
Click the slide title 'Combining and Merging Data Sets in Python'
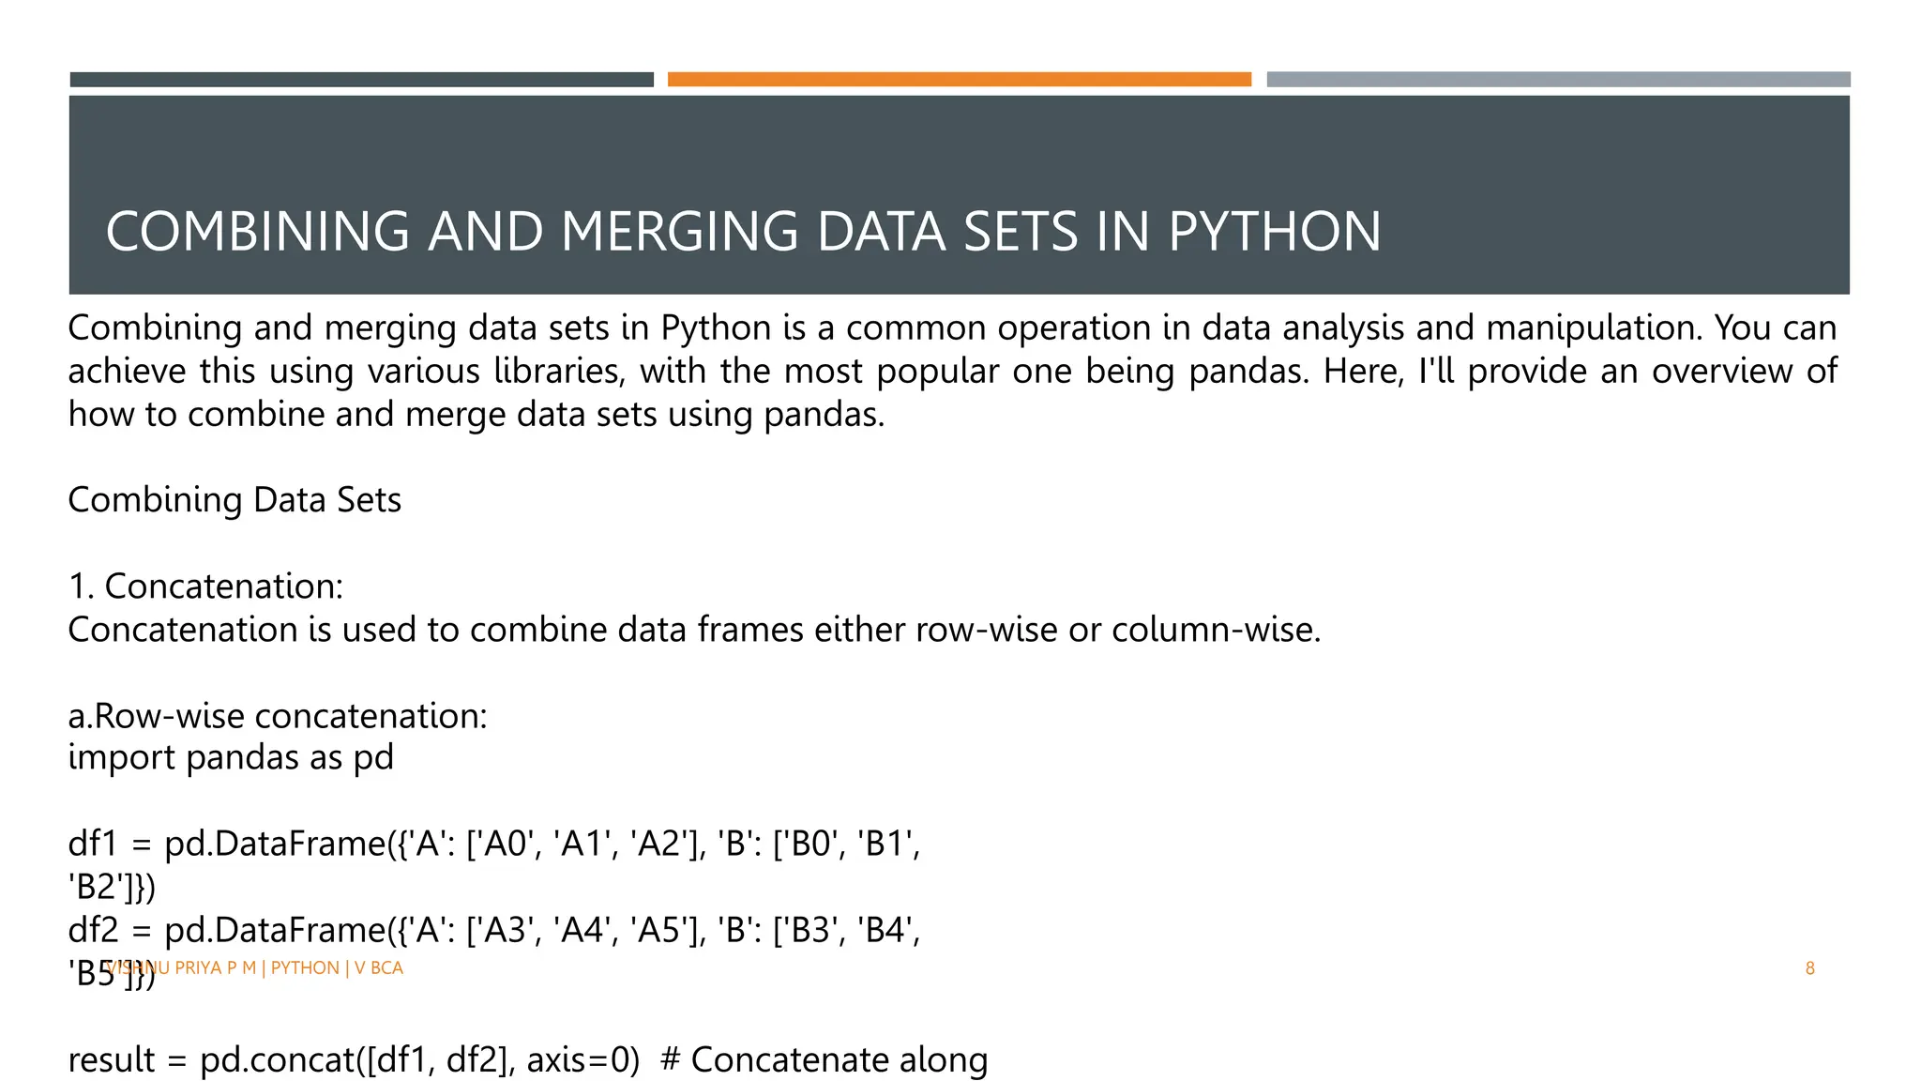[x=743, y=232]
